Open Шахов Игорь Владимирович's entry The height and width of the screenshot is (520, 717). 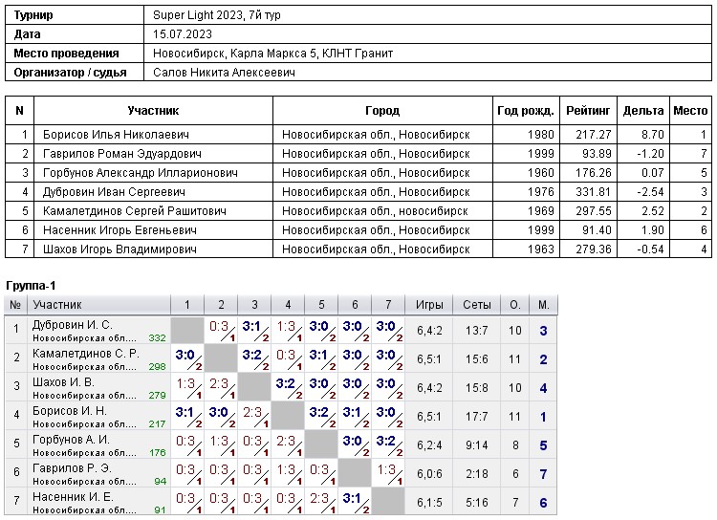[x=119, y=249]
